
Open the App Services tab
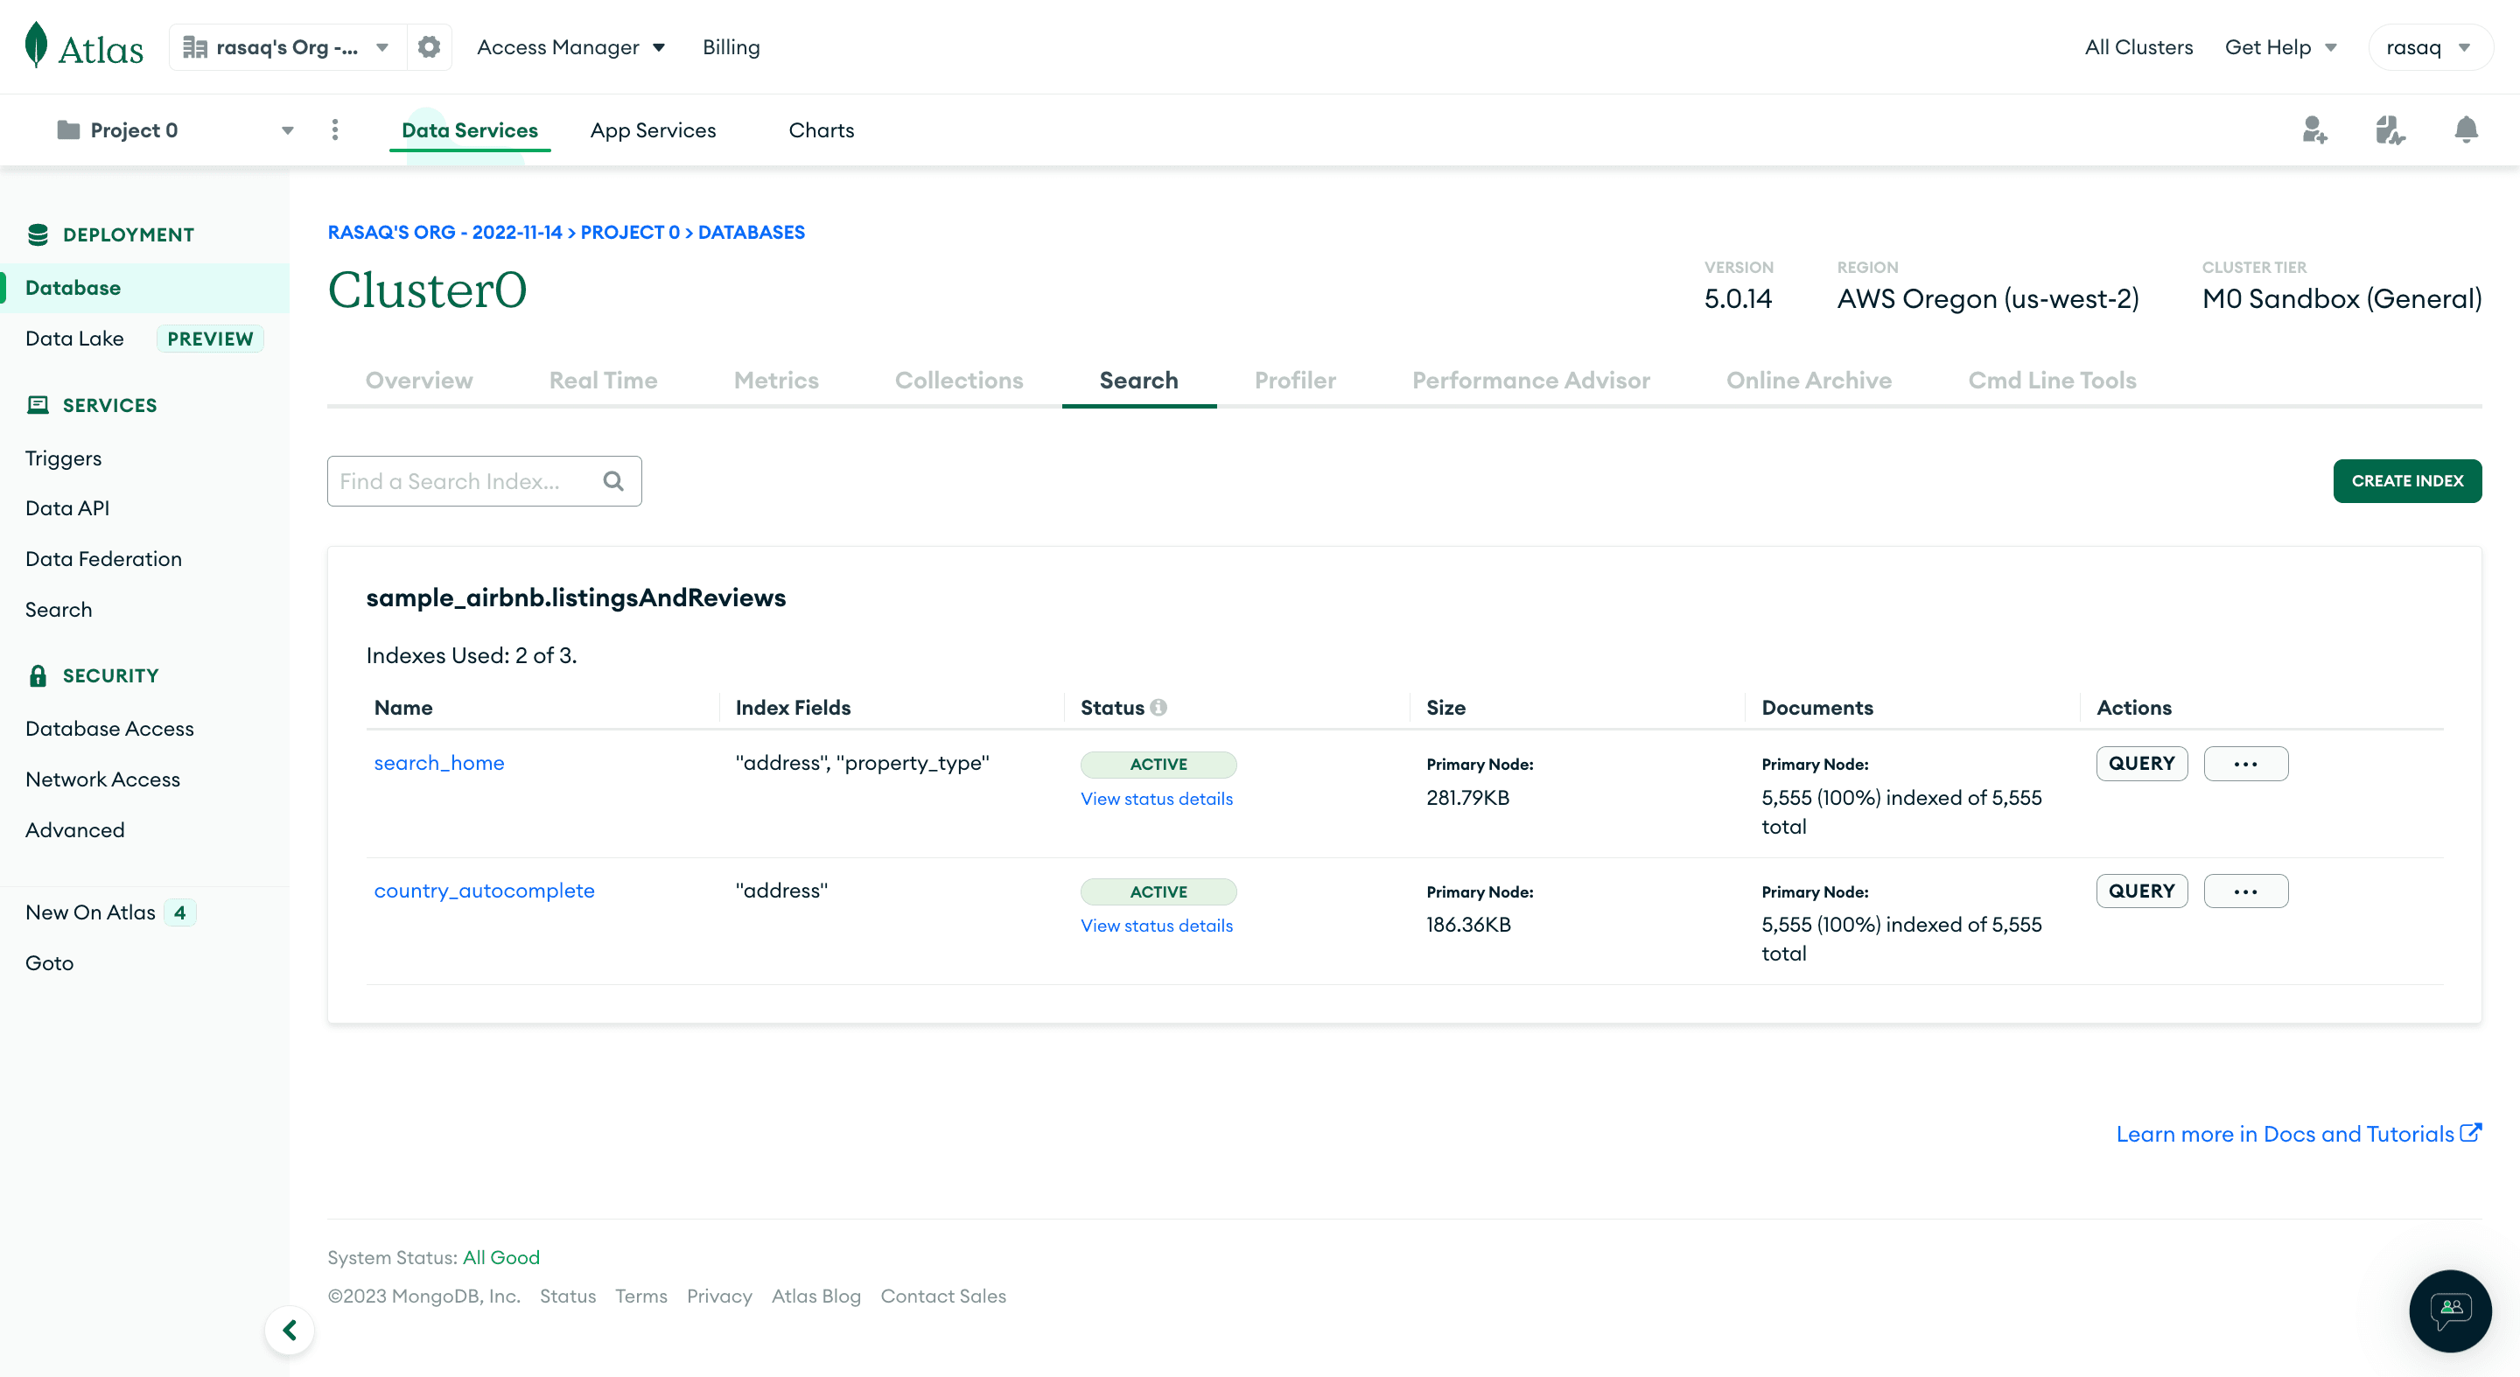coord(653,130)
